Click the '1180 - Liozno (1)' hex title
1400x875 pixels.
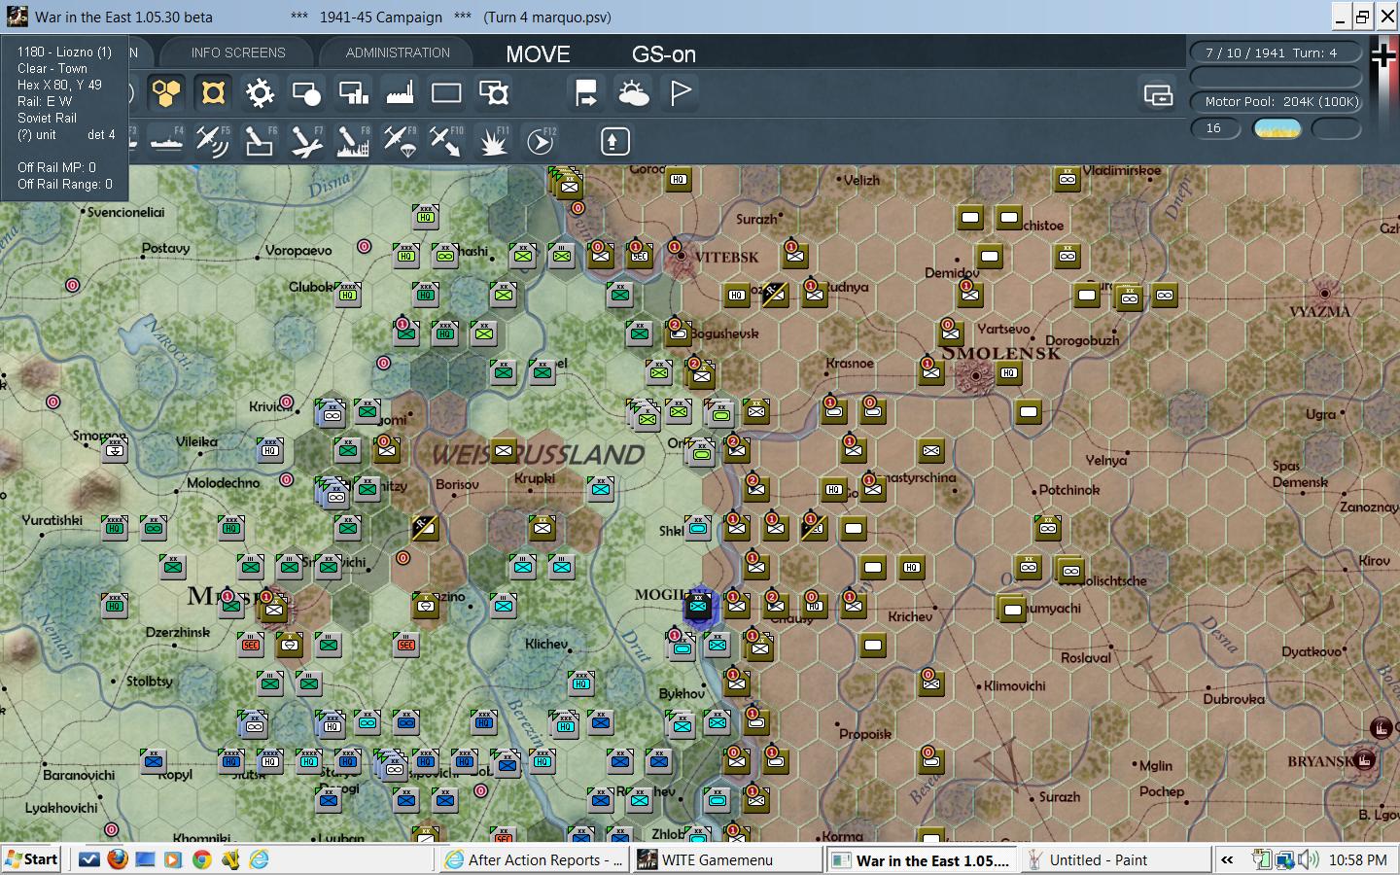click(x=64, y=52)
